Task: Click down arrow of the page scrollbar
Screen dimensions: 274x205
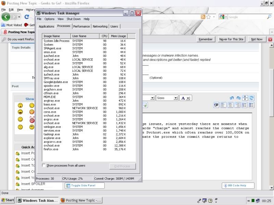Action: [x=272, y=188]
